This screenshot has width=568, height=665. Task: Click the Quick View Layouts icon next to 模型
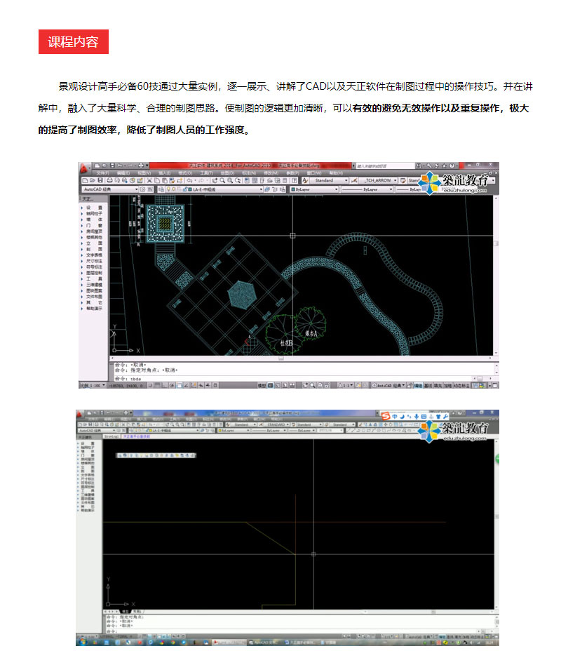click(x=271, y=385)
